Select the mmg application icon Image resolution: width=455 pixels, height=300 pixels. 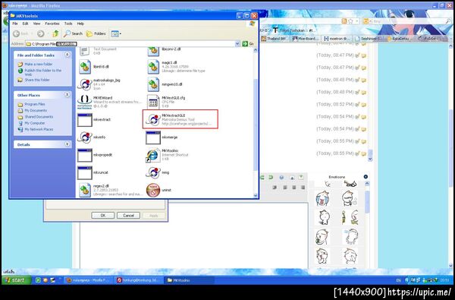pos(158,172)
